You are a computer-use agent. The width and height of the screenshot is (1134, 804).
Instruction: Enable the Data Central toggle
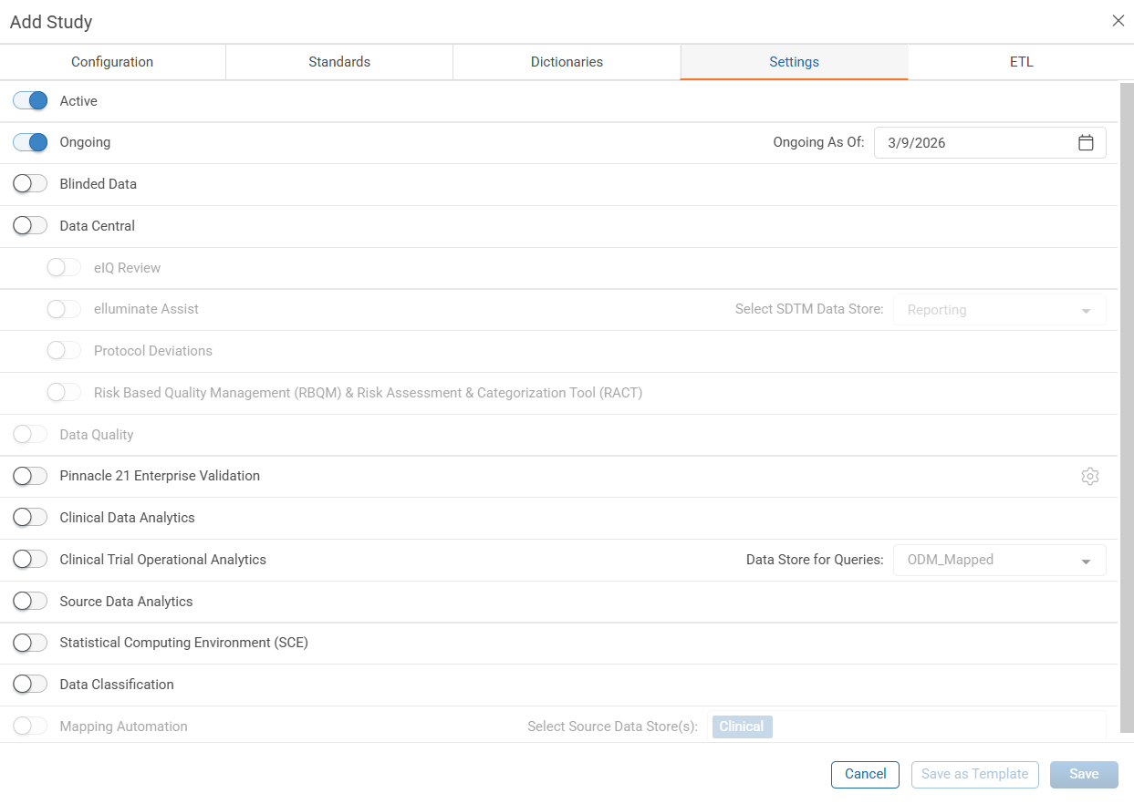[30, 226]
